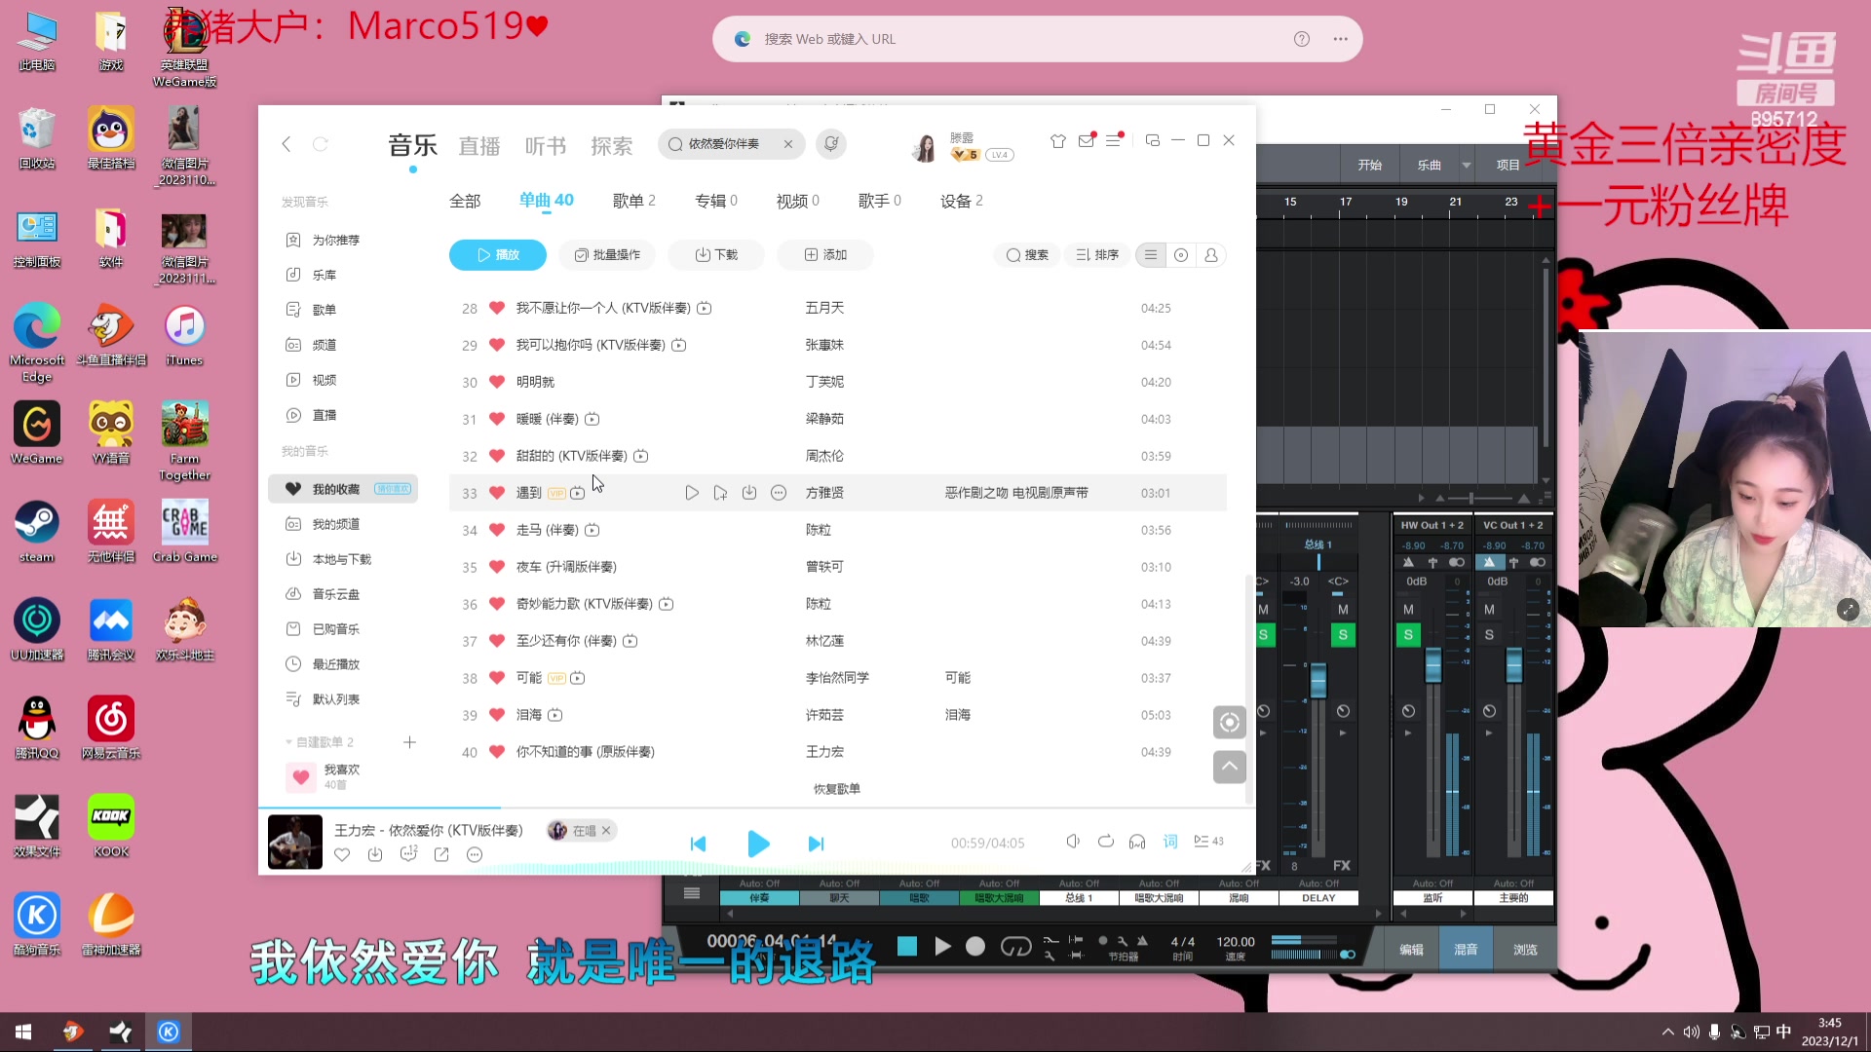Mute the HW Out 1 + 2 channel

coord(1408,609)
